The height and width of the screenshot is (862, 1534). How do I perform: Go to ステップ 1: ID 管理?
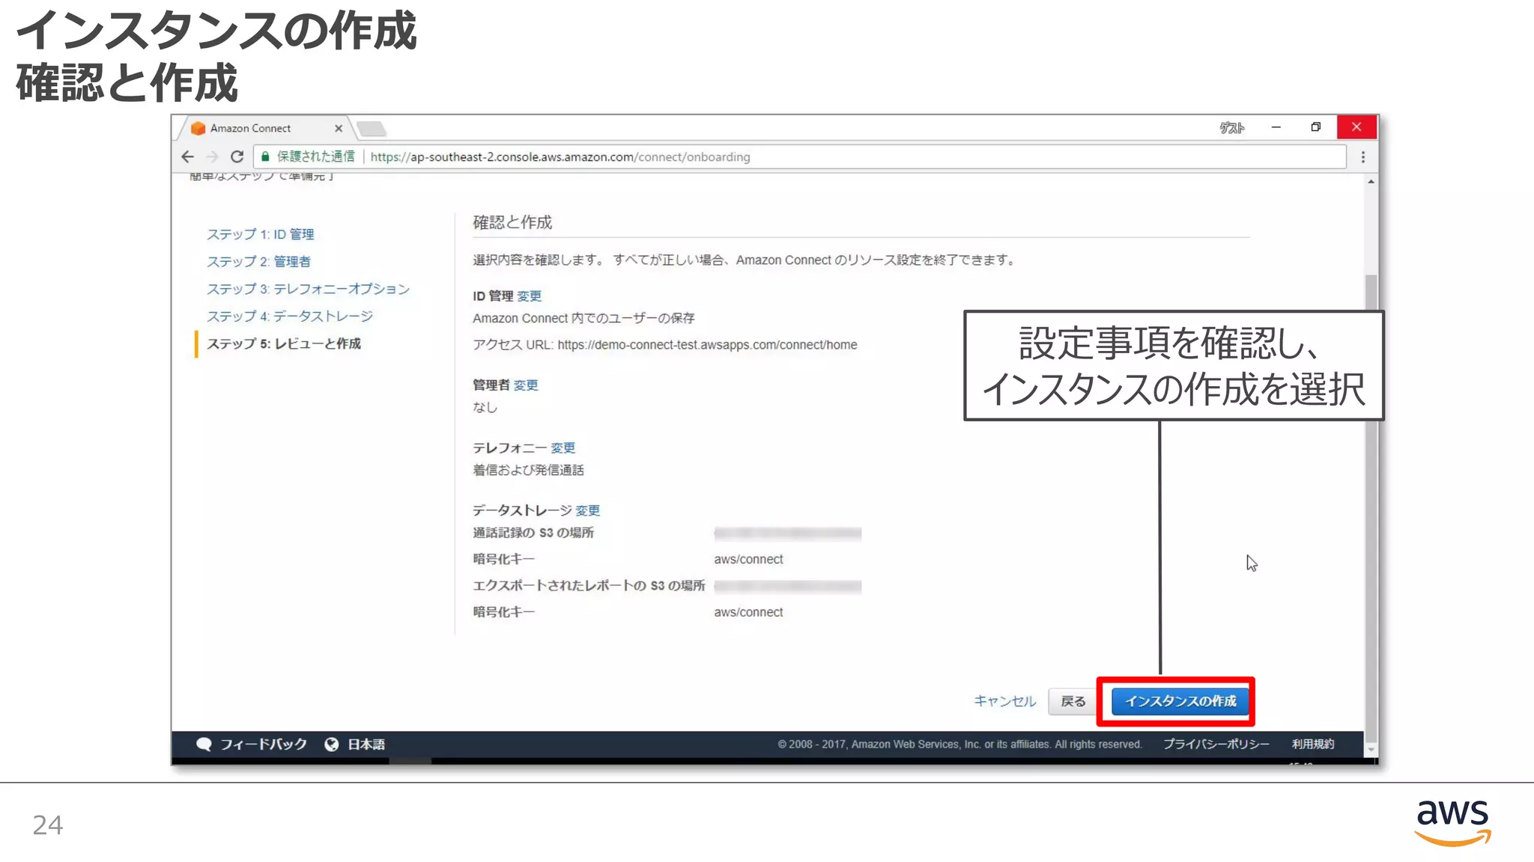[x=260, y=234]
